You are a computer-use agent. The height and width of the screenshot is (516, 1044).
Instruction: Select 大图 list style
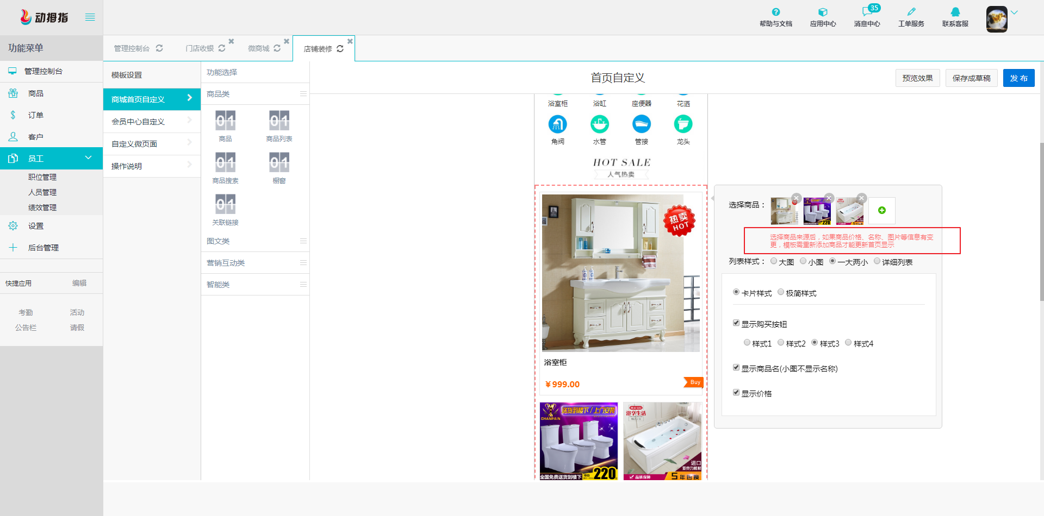point(774,261)
